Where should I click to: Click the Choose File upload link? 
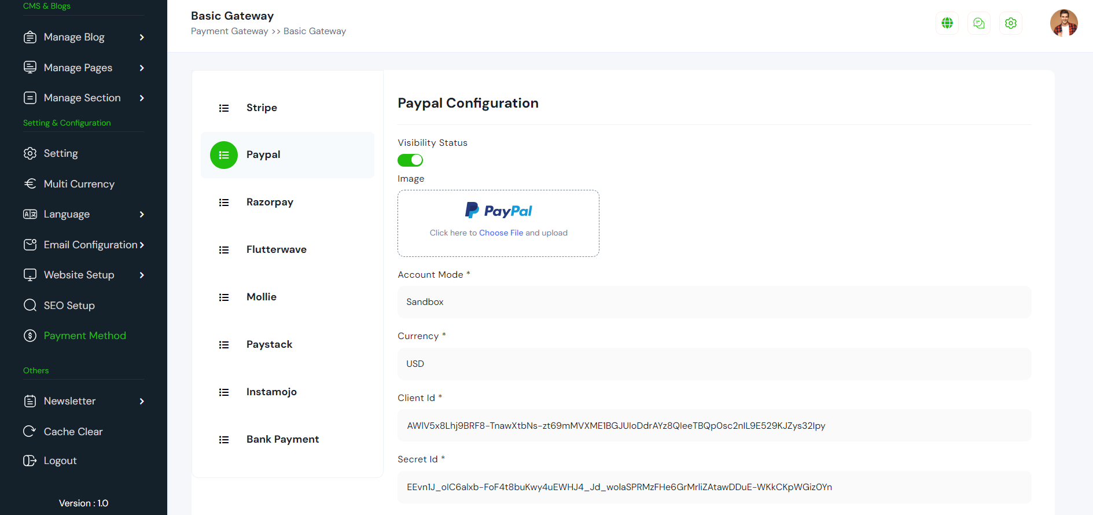pyautogui.click(x=501, y=233)
